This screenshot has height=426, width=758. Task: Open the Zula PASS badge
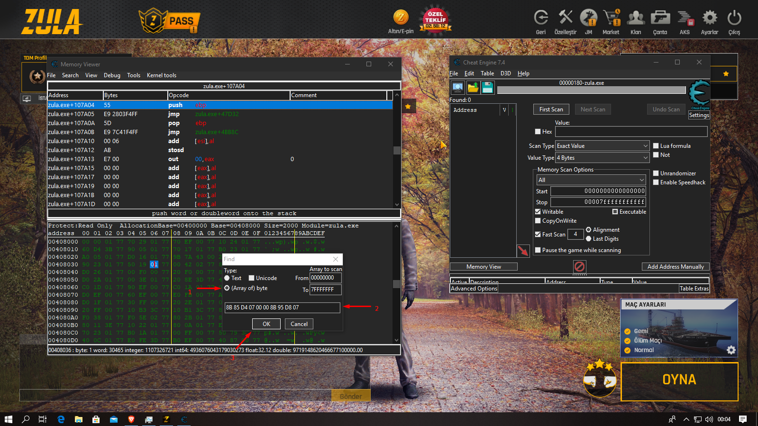pos(169,21)
